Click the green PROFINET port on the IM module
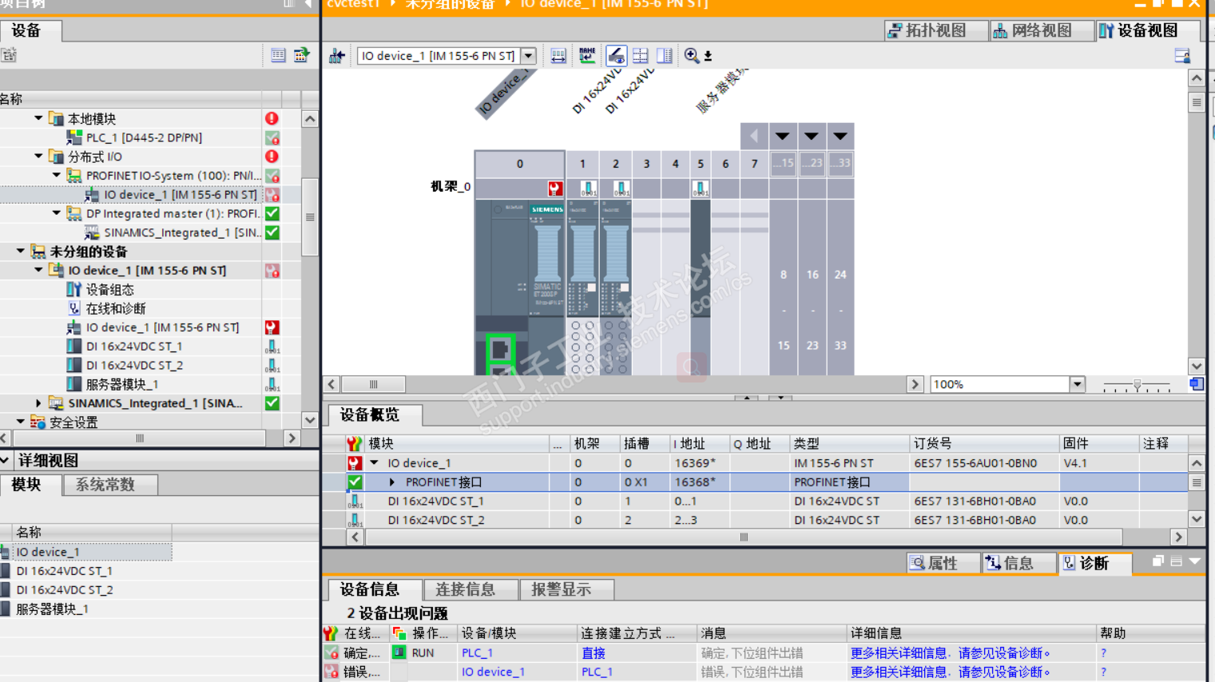This screenshot has width=1215, height=682. pos(500,349)
